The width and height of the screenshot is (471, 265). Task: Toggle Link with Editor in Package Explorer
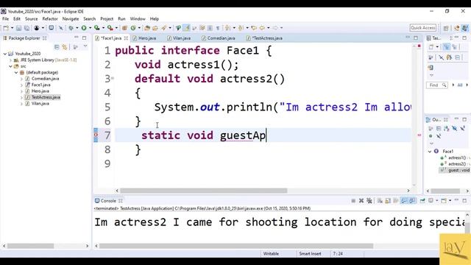tap(65, 47)
